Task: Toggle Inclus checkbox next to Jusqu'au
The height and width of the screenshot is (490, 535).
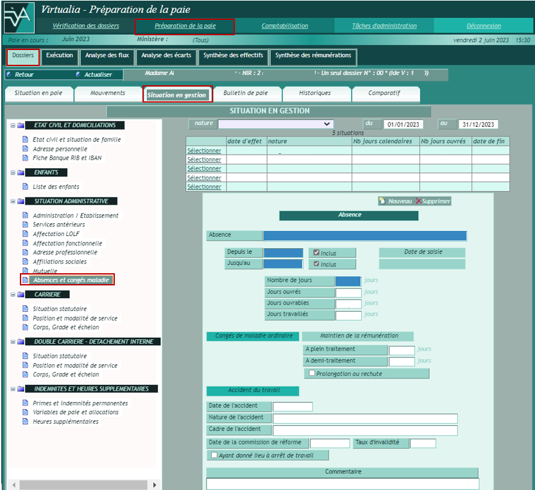Action: pyautogui.click(x=316, y=264)
